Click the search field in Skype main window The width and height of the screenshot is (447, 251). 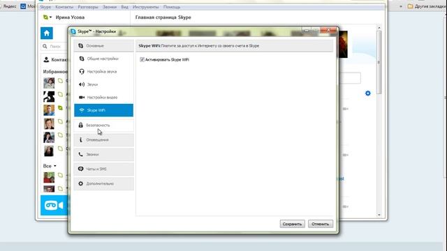[55, 46]
